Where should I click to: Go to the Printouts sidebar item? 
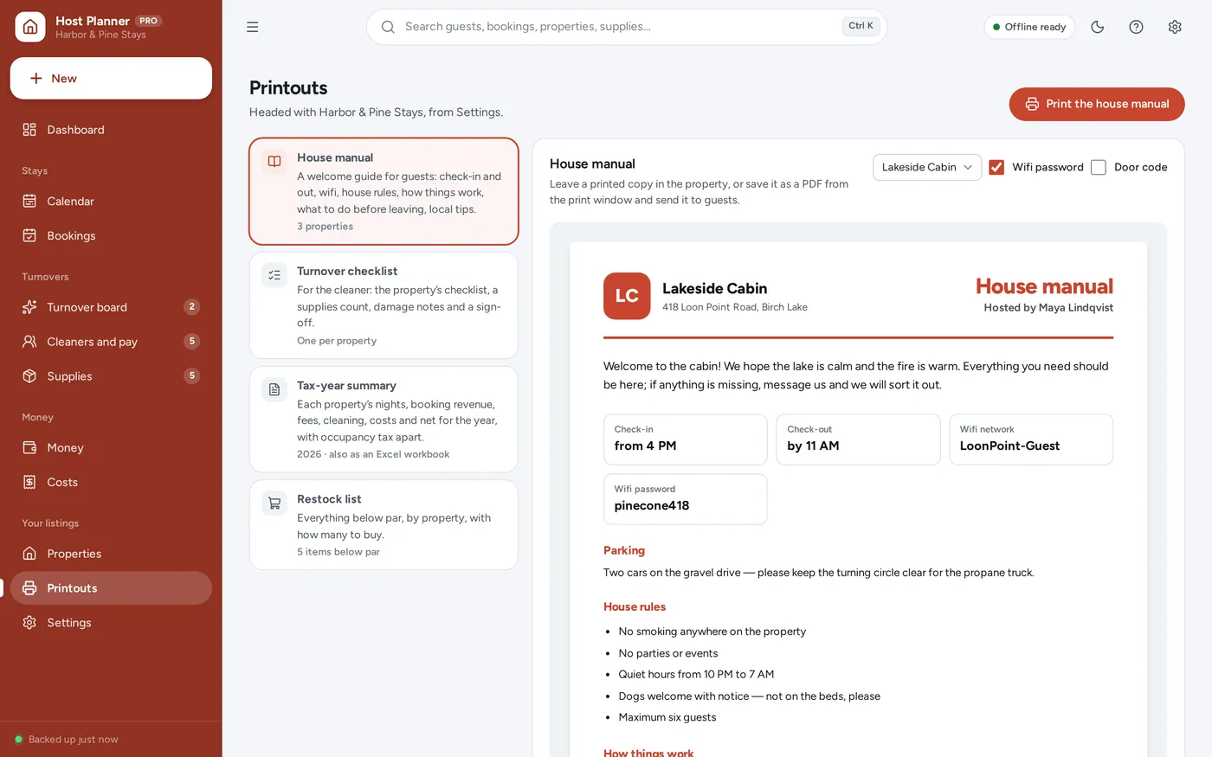(111, 588)
